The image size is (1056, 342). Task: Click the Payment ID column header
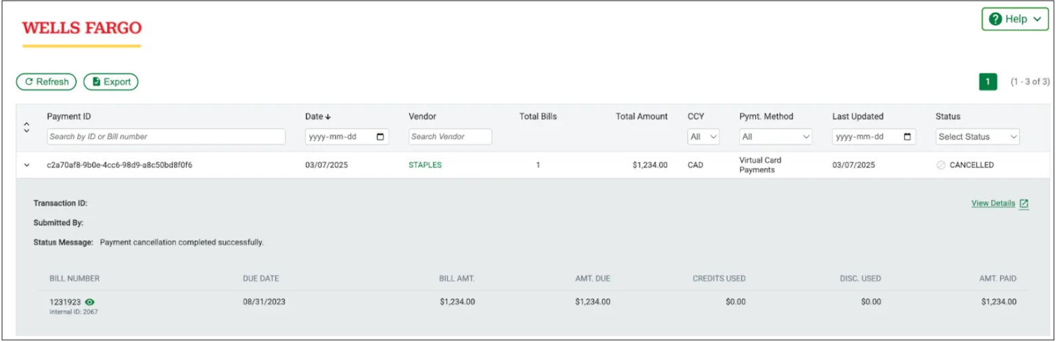click(x=68, y=116)
